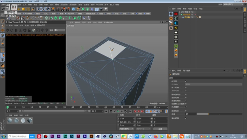This screenshot has height=139, width=247.
Task: Restart render in Live Viewer
Action: 12,30
